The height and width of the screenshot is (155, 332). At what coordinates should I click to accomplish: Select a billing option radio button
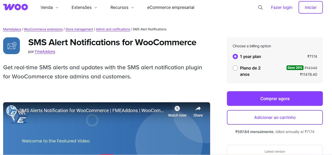click(x=235, y=56)
